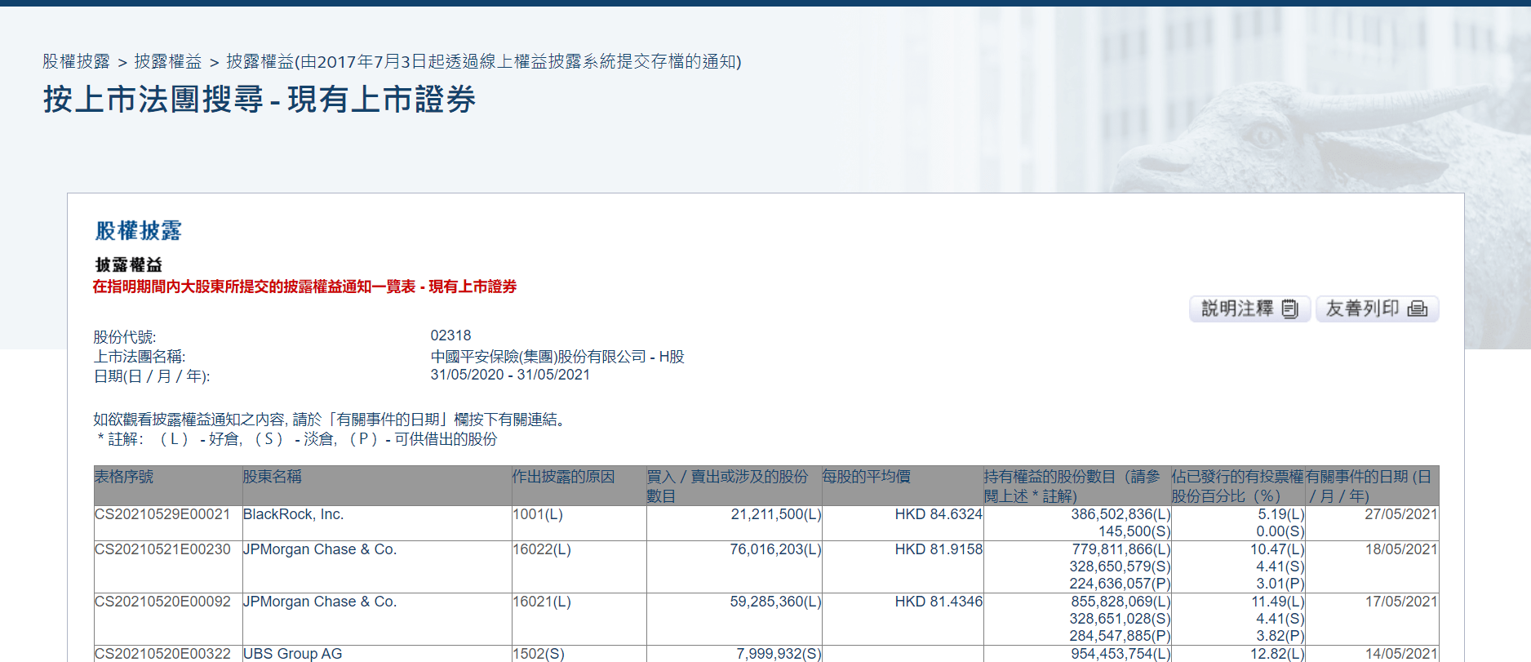
Task: Click JPMorgan Chase & Co. in CS20210520E00092 row
Action: (320, 602)
